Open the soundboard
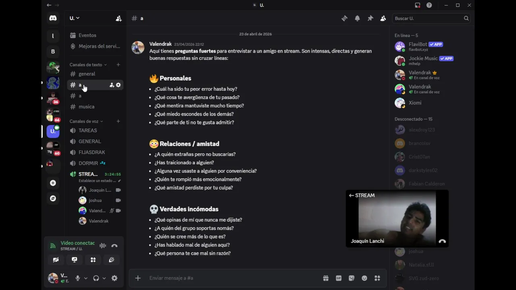The width and height of the screenshot is (516, 290). pos(112,260)
